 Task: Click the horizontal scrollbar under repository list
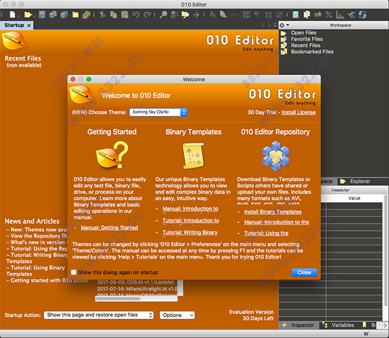pos(136,299)
